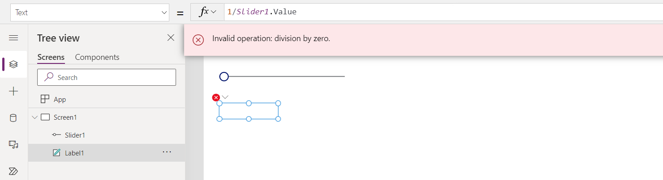Open the Data sources cylinder icon
The height and width of the screenshot is (180, 663).
click(13, 118)
